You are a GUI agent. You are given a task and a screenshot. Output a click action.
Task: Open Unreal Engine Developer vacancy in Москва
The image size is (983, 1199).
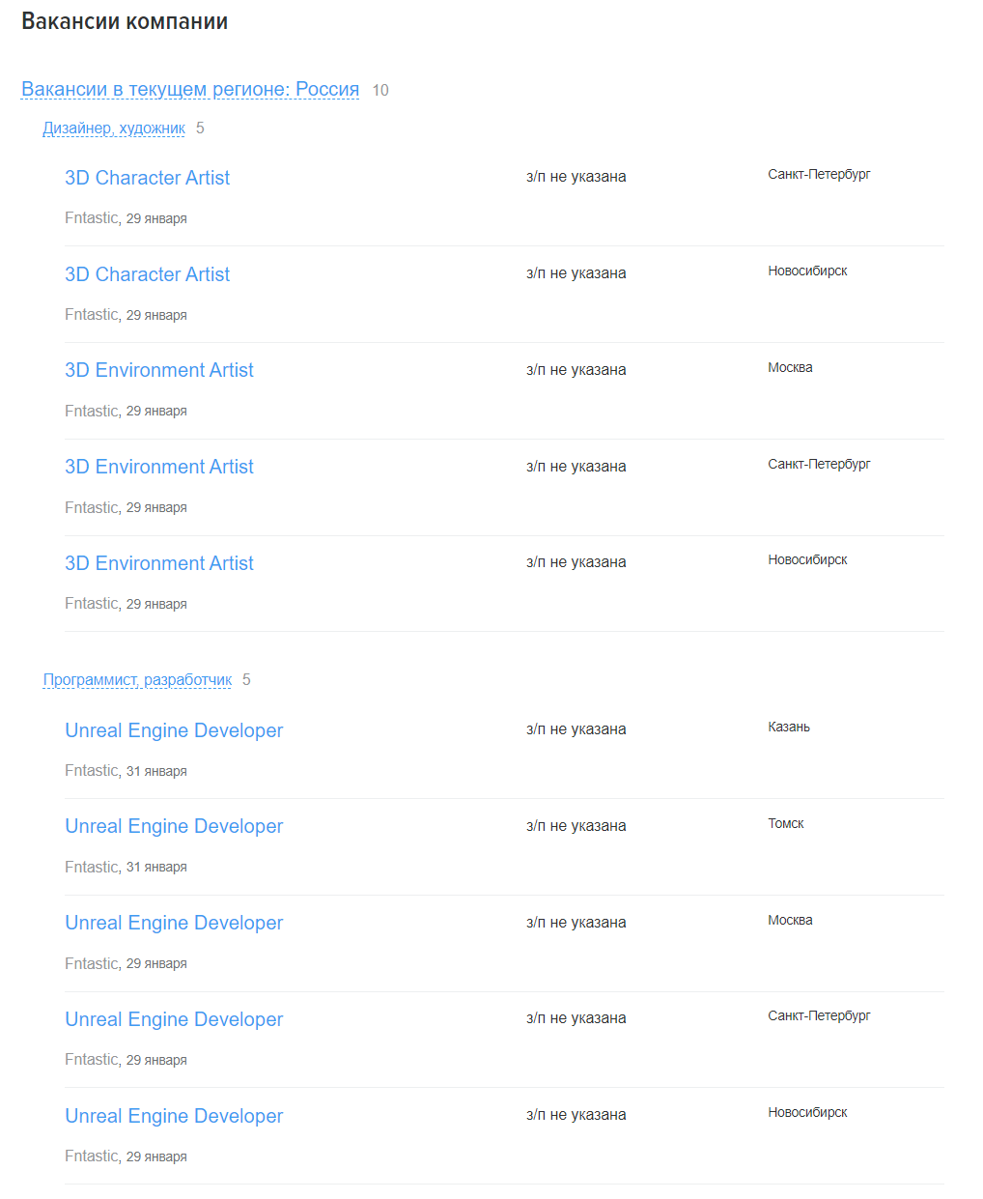pos(174,923)
